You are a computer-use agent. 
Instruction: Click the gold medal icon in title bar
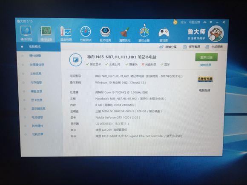(x=175, y=22)
